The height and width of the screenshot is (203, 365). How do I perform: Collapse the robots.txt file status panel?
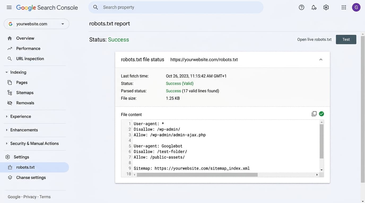pos(321,59)
